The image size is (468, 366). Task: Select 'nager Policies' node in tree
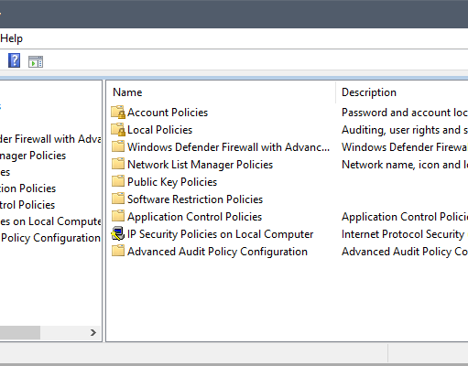(33, 156)
